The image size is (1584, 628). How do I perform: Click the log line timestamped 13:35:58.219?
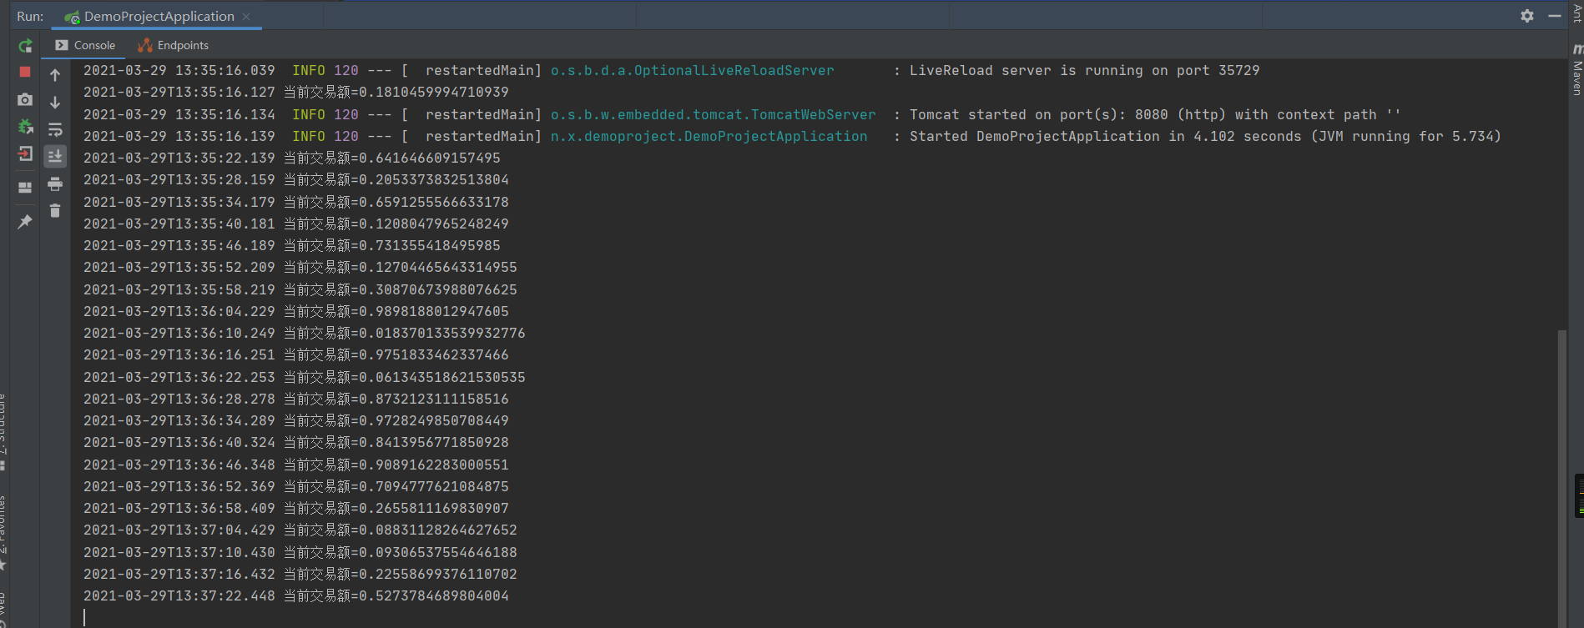point(300,290)
